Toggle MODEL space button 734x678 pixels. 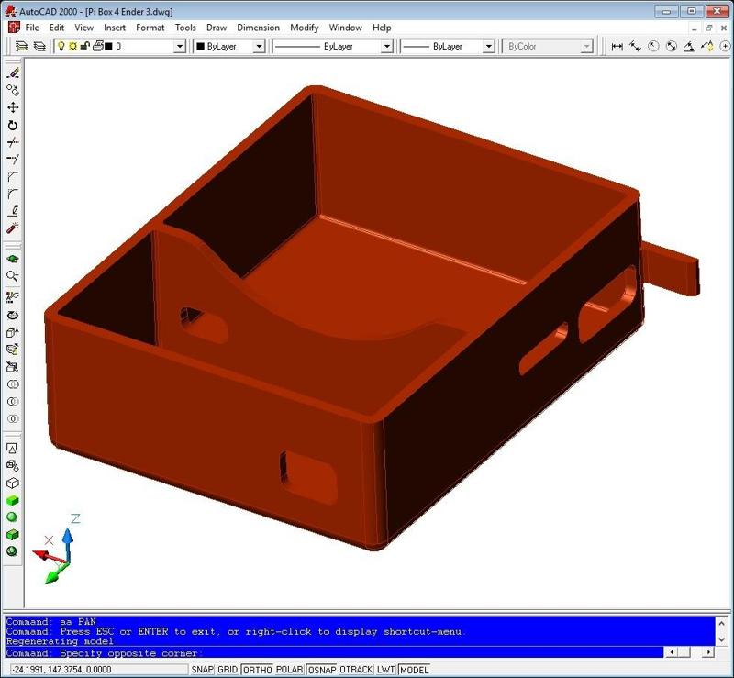point(415,670)
